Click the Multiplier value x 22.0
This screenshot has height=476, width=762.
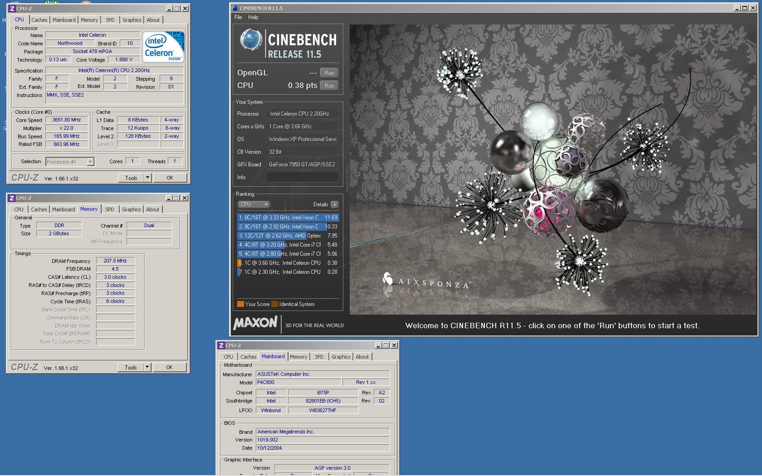point(67,128)
